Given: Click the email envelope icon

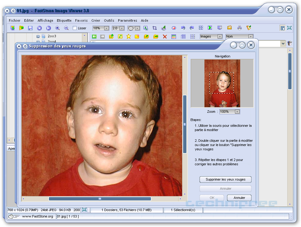Looking at the screenshot, I should pos(229,28).
